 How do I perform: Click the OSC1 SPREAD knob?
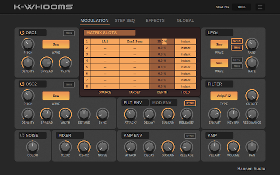(47, 63)
